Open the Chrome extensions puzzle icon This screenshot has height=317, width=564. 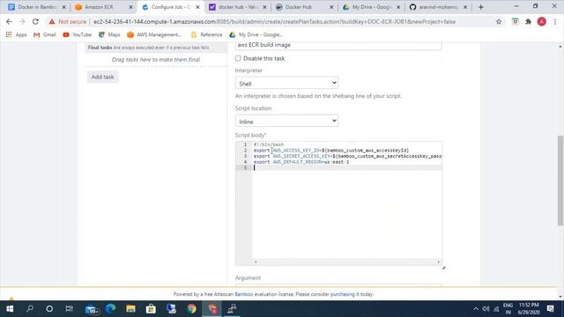528,21
